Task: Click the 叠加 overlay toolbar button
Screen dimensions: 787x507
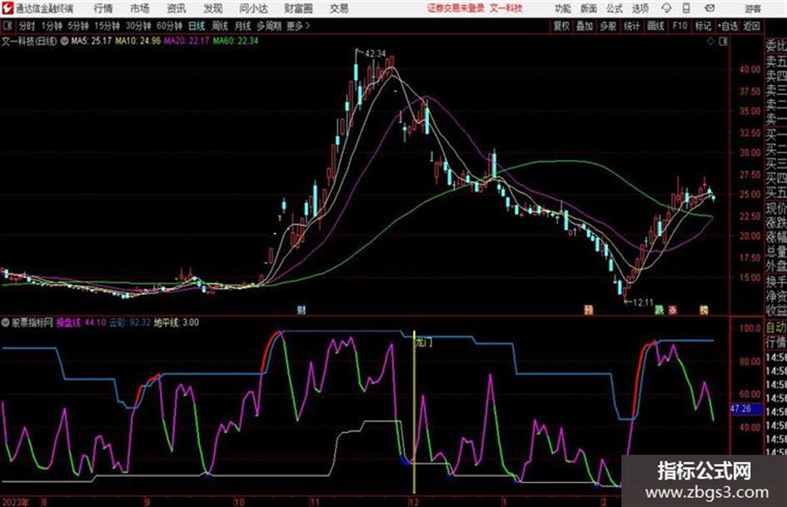Action: [x=585, y=26]
